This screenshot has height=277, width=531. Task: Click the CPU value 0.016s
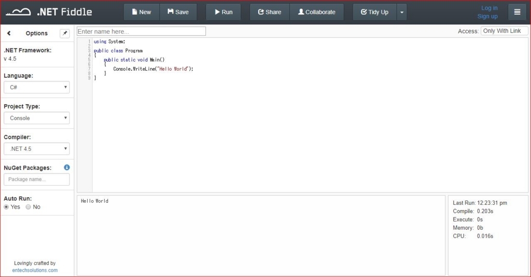[485, 236]
